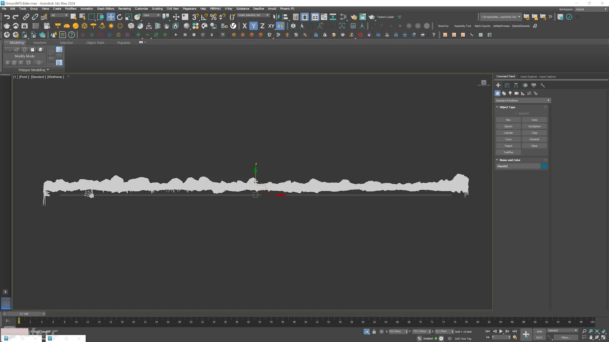Viewport: 609px width, 342px height.
Task: Activate the Select and Uniform Scale tool
Action: tap(128, 17)
